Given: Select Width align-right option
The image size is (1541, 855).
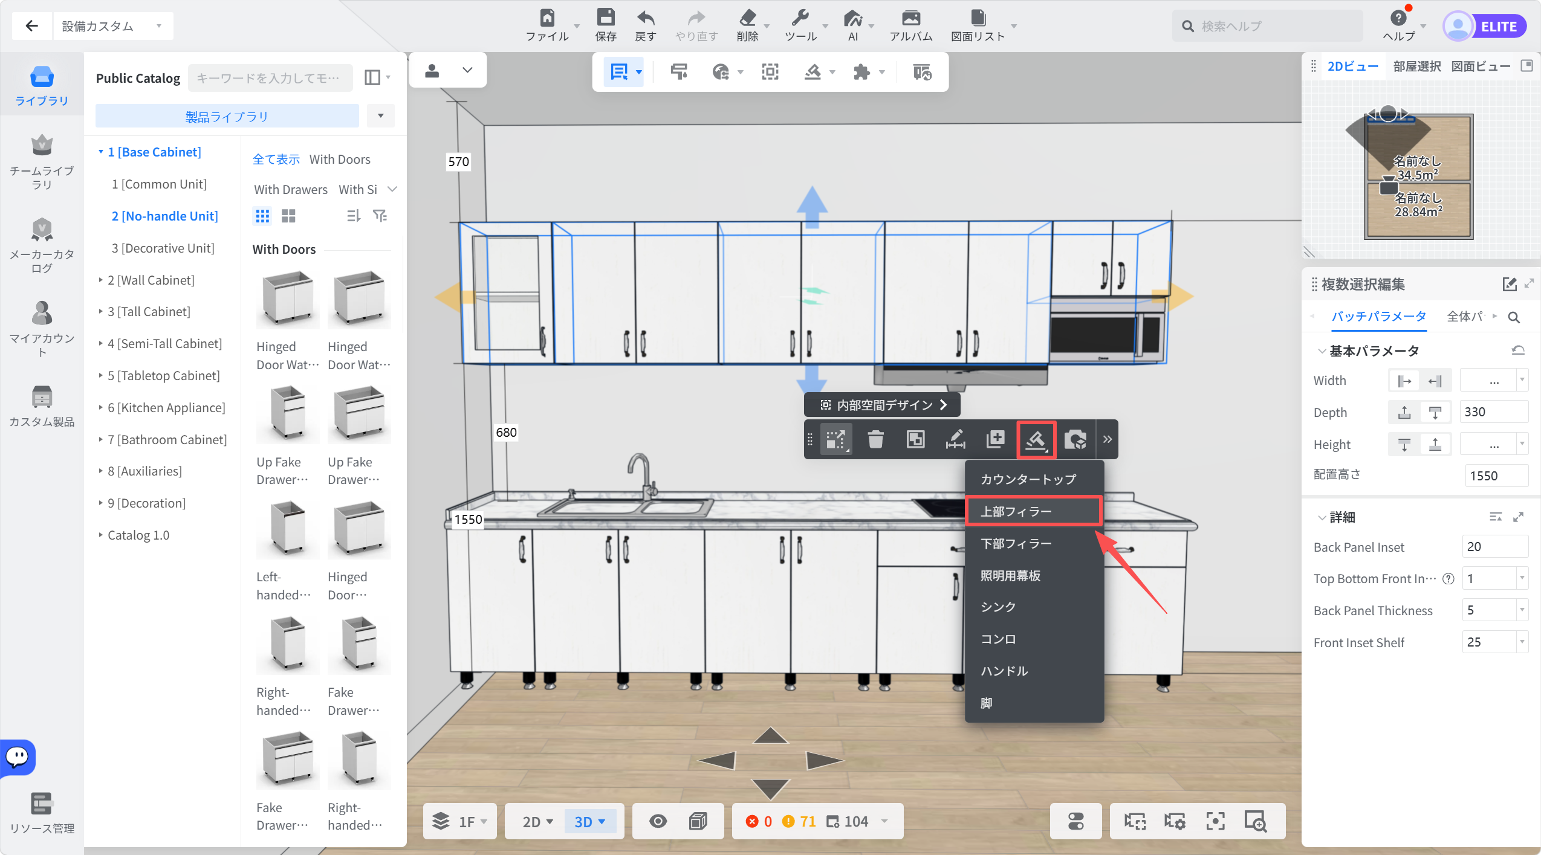Looking at the screenshot, I should 1435,381.
